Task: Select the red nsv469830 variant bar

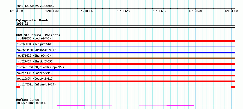Action: 126,41
